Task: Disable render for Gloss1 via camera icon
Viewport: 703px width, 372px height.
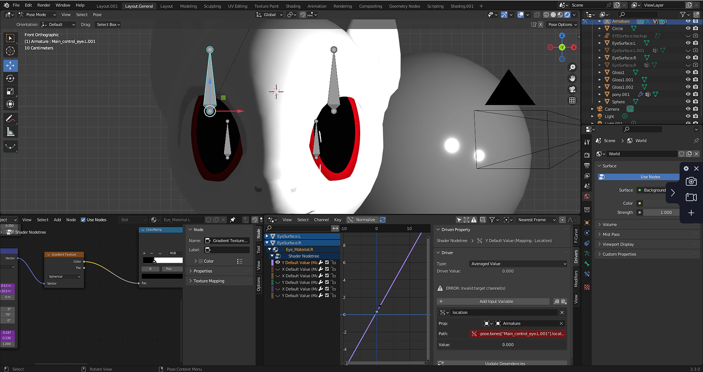Action: [696, 72]
